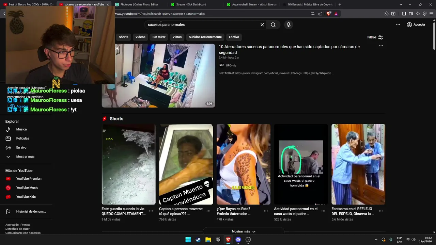The height and width of the screenshot is (245, 436).
Task: Open options for Actividad paranormal short
Action: [x=323, y=211]
